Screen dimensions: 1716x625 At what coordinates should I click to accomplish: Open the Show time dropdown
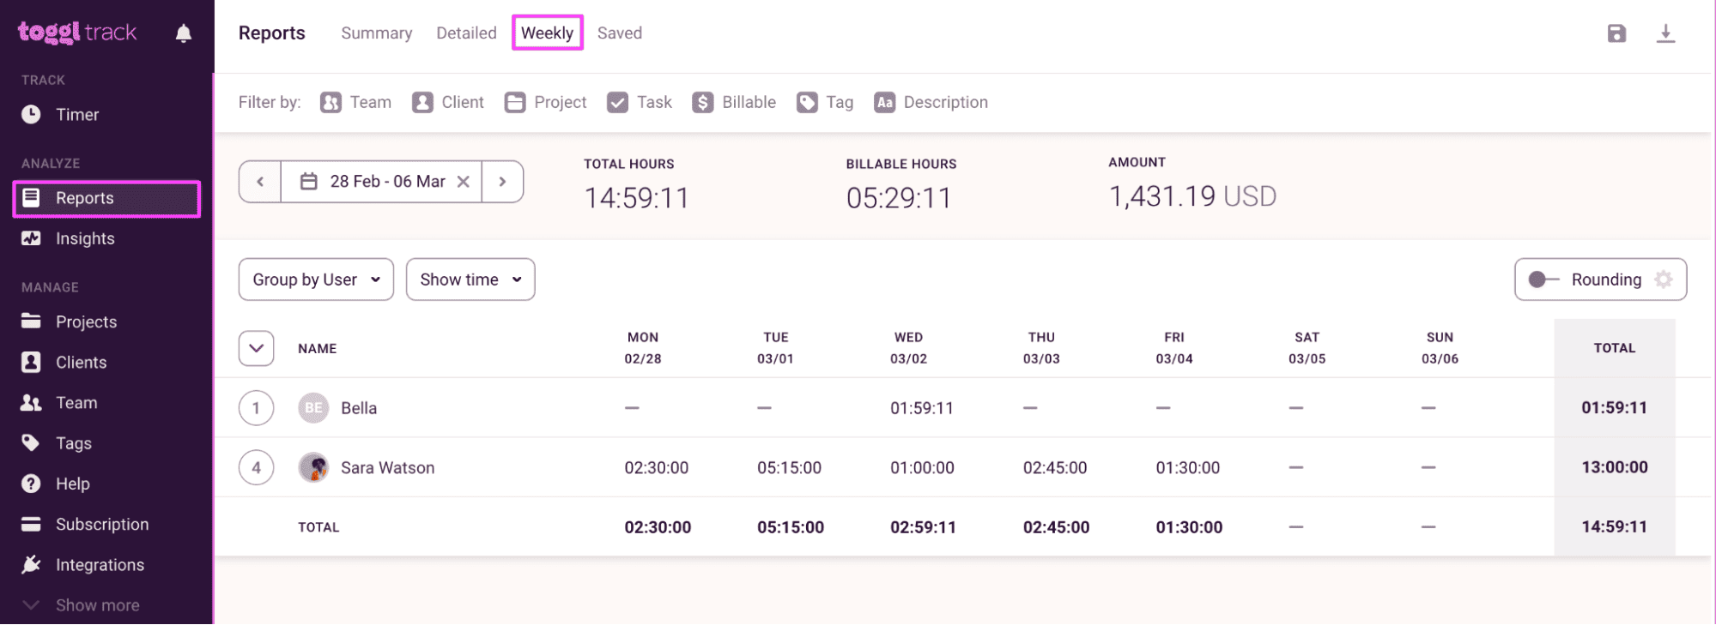(x=470, y=279)
